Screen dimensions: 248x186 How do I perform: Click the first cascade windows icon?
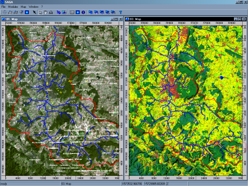point(91,12)
